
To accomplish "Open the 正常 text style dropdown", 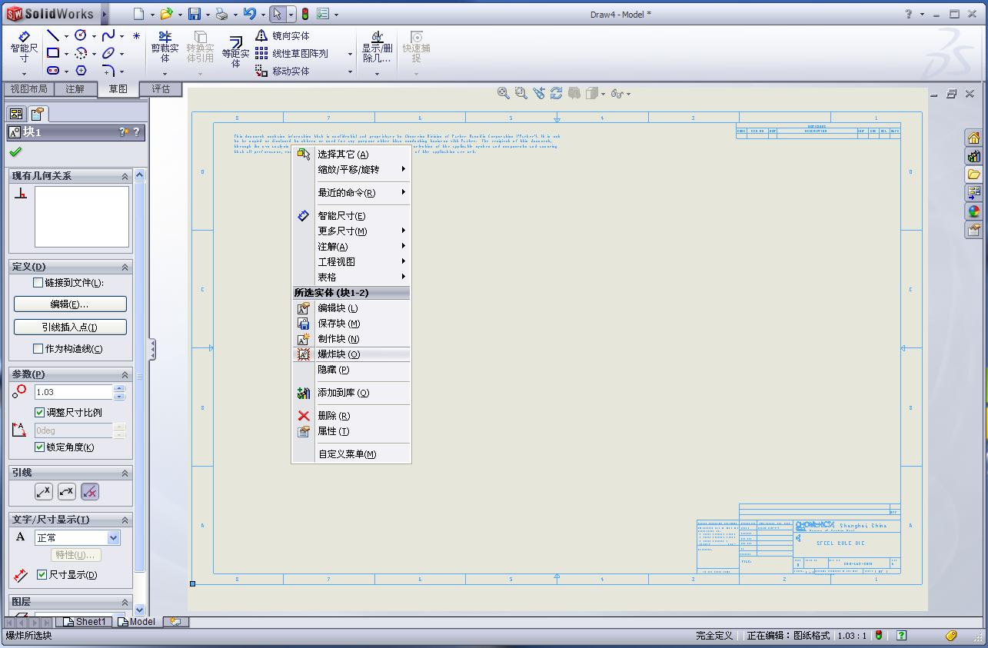I will [114, 538].
